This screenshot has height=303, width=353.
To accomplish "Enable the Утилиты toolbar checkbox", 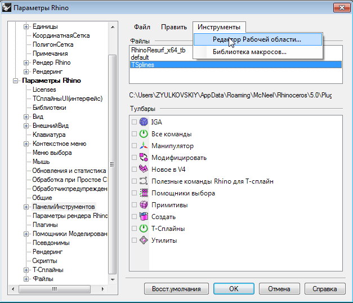I will click(x=134, y=240).
